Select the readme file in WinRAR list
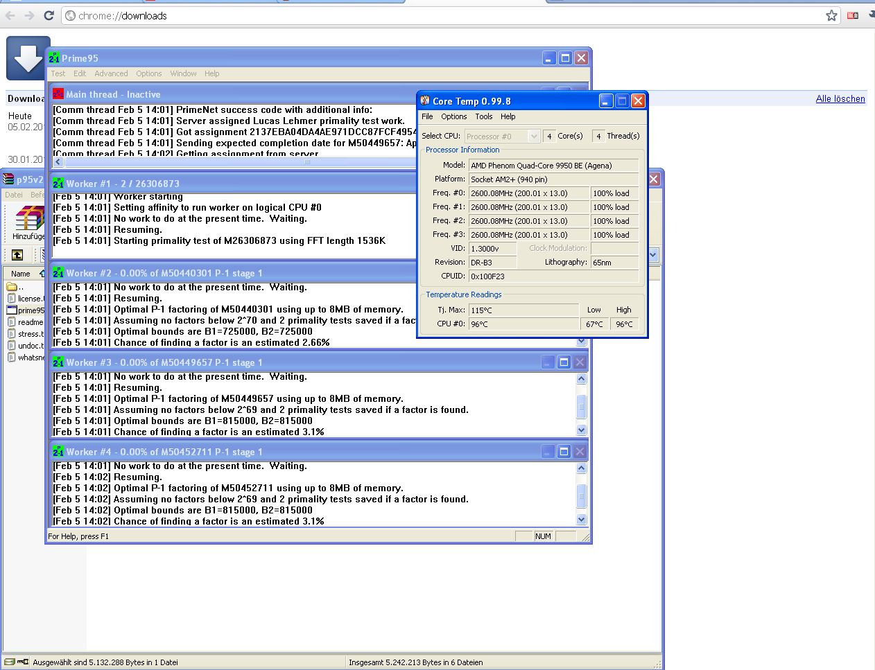 [x=26, y=322]
